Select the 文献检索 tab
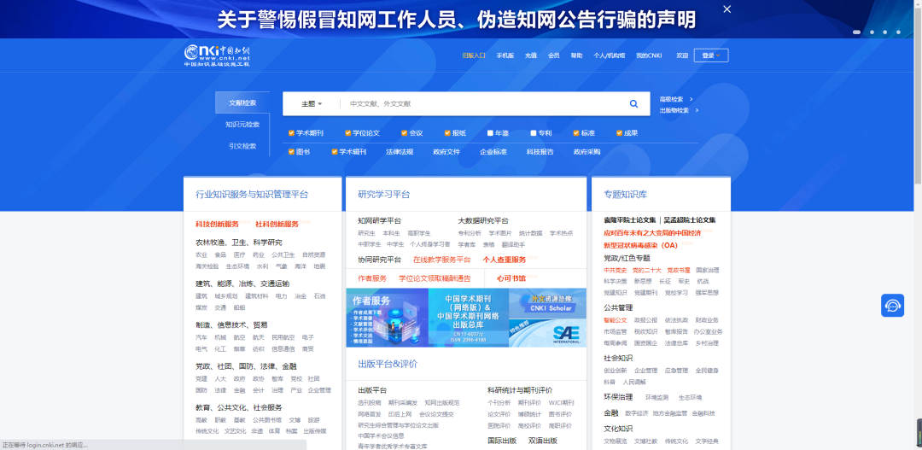922x450 pixels. (242, 102)
